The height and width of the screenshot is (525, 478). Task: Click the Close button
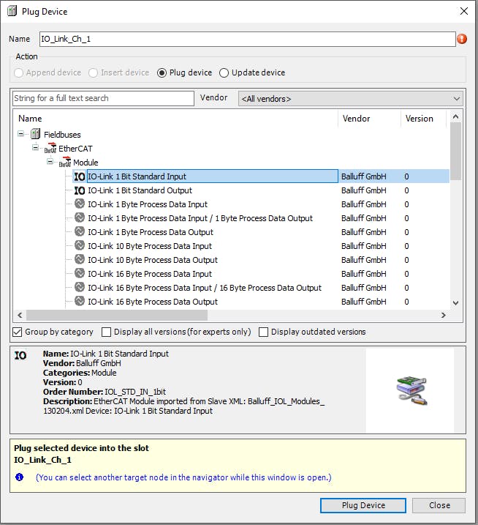[439, 505]
